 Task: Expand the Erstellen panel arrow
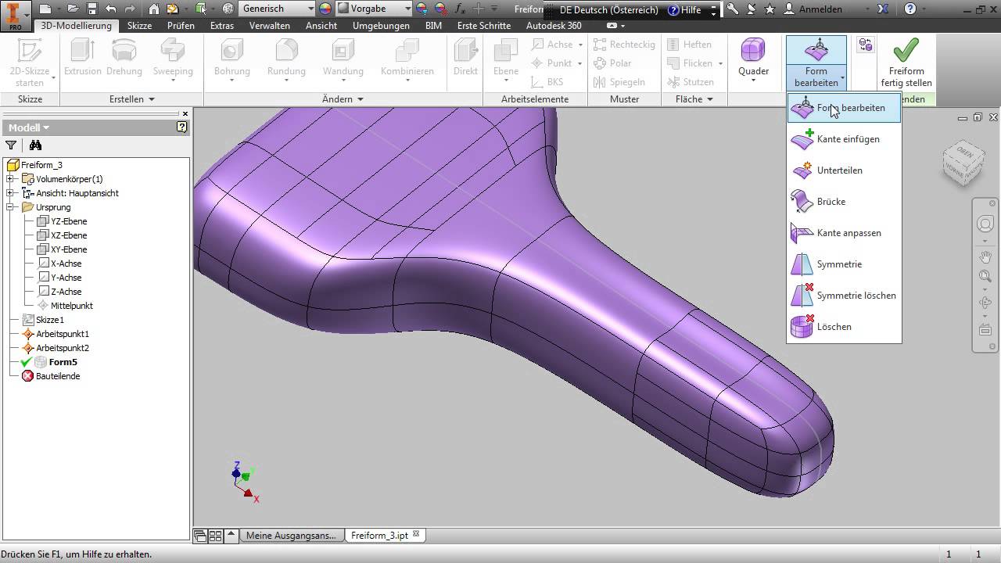click(152, 99)
